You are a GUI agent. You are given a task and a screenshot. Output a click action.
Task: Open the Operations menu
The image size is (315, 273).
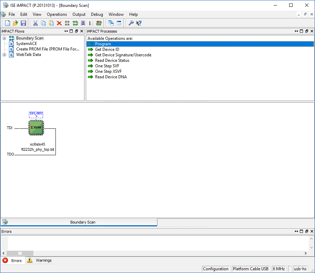[57, 14]
